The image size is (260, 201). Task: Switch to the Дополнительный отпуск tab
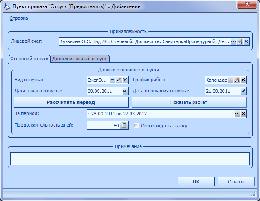tap(79, 59)
